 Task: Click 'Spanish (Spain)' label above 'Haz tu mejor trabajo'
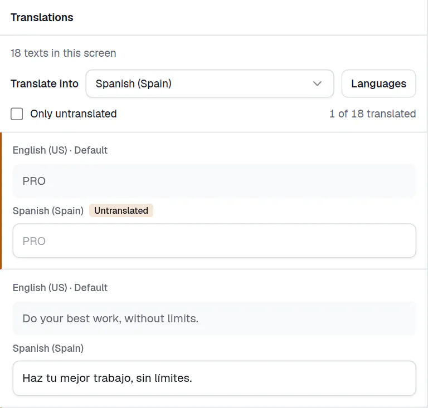[x=48, y=348]
